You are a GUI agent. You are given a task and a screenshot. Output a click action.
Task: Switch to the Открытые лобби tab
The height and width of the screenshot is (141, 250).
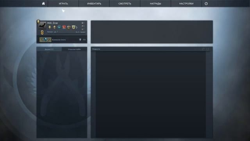click(74, 49)
